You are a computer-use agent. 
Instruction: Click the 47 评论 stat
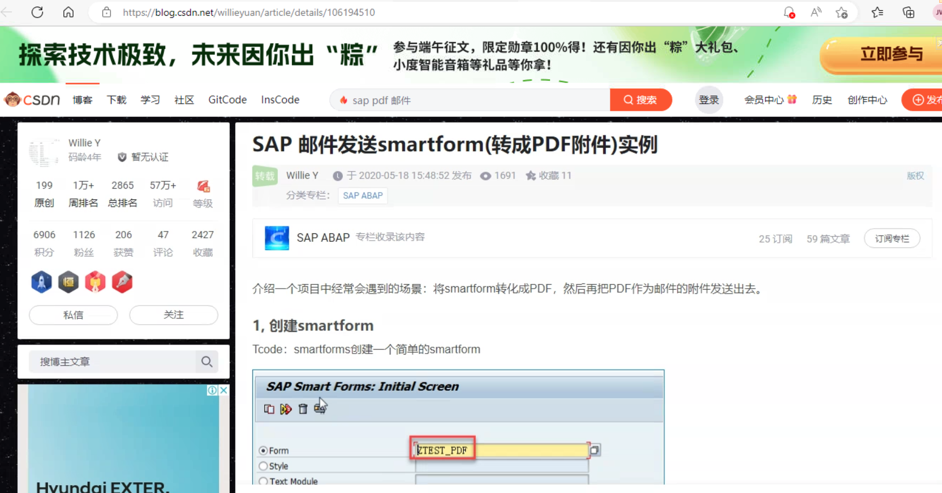pyautogui.click(x=163, y=243)
